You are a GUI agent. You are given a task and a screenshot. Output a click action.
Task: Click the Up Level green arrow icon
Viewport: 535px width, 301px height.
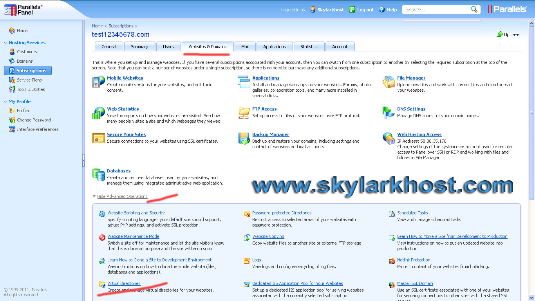pyautogui.click(x=500, y=34)
